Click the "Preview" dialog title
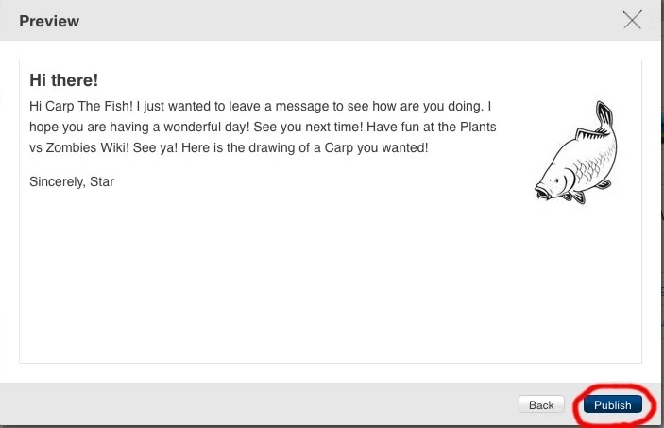This screenshot has width=664, height=428. coord(49,21)
